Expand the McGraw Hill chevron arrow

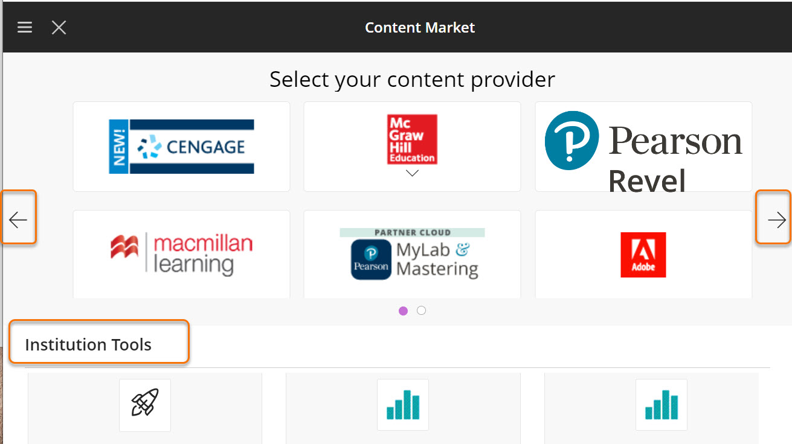click(412, 173)
